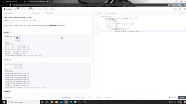Screen dimensions: 186x104
Task: Open editor settings gear icon
Action: [x=182, y=13]
